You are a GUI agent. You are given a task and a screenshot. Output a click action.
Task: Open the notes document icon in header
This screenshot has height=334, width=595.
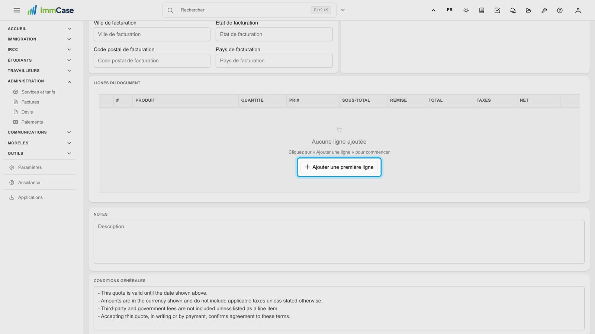[482, 10]
